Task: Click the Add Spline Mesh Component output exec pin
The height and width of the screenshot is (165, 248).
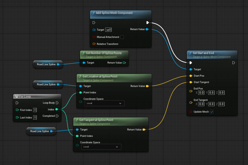Action: coord(148,23)
